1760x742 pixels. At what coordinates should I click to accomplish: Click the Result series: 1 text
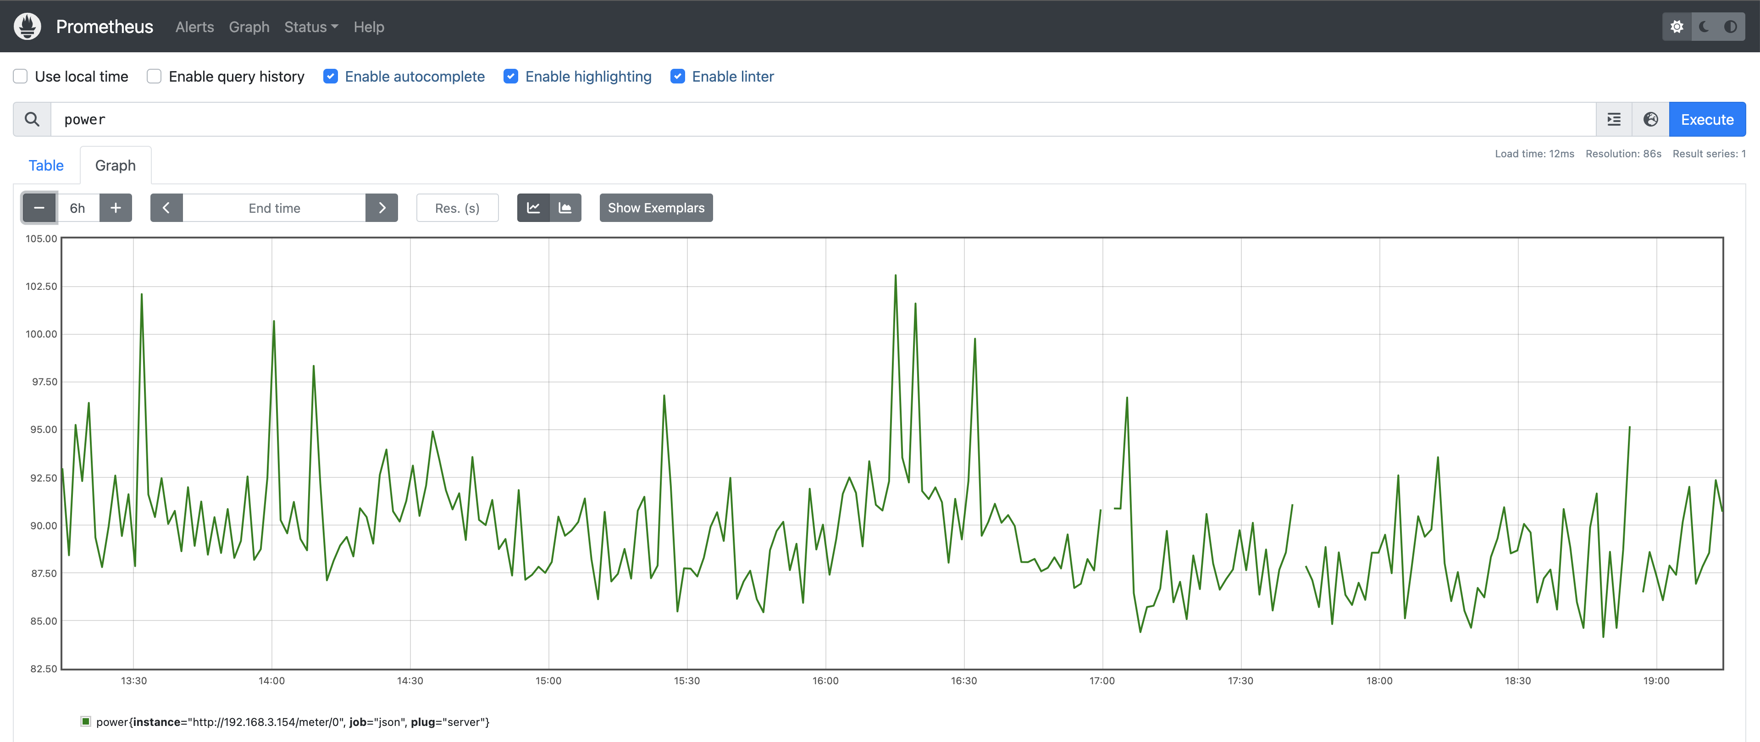point(1709,154)
